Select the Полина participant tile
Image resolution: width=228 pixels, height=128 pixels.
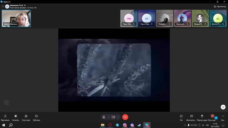pos(164,18)
